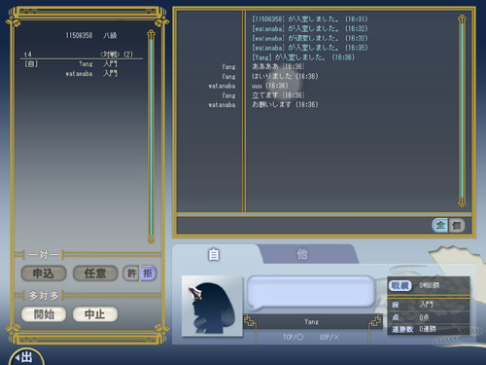Image resolution: width=486 pixels, height=365 pixels.
Task: Click the 戦績 record badge
Action: [399, 285]
